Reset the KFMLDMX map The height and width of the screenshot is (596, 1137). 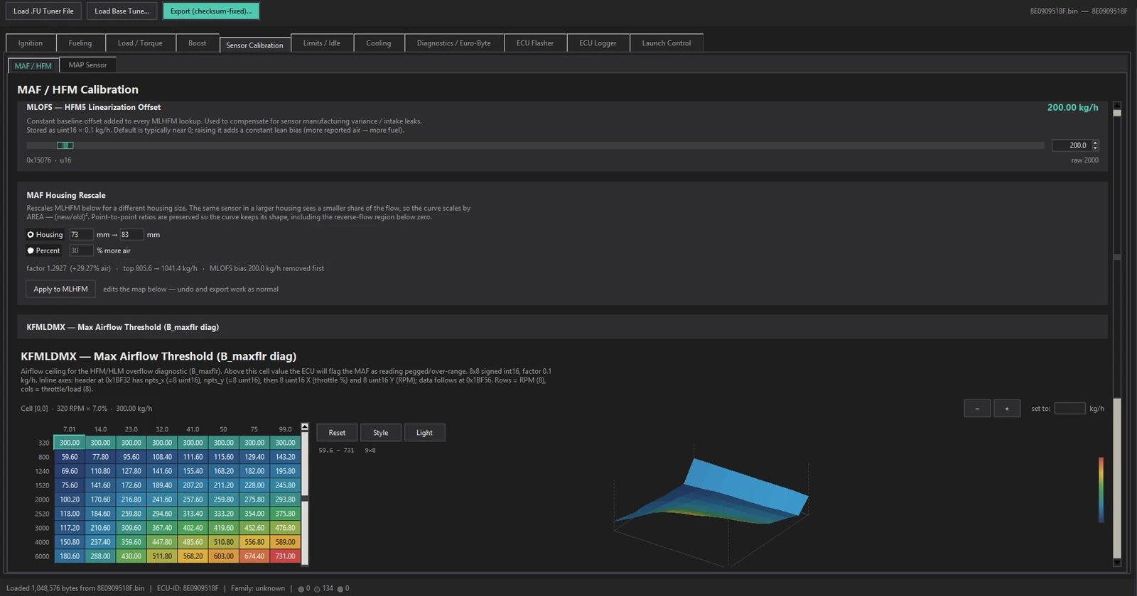pos(338,433)
